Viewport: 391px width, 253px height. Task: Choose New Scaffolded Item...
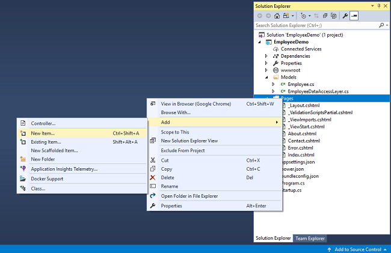(82, 151)
